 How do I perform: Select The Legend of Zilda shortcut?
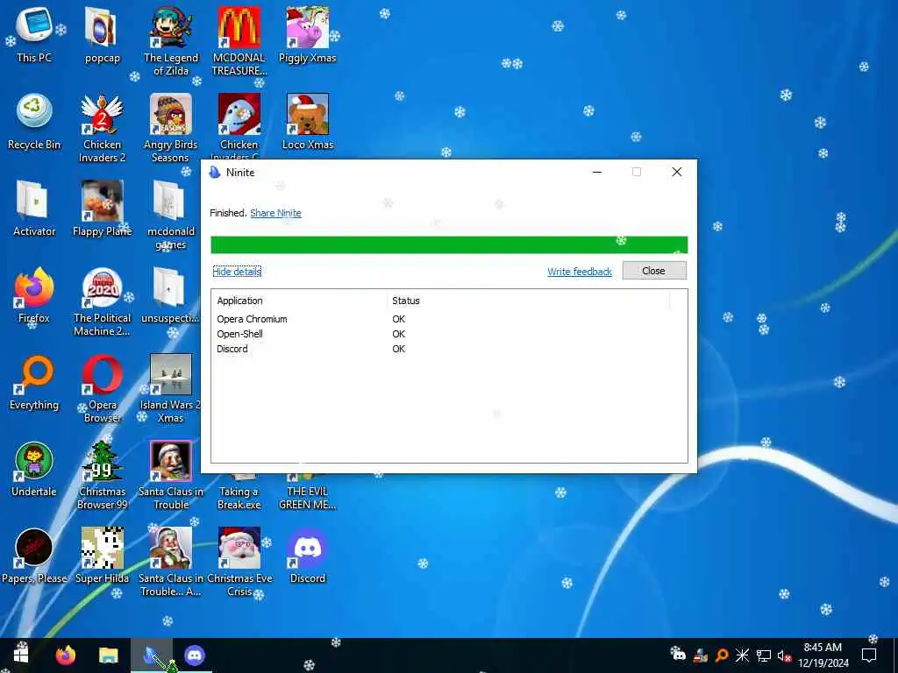171,42
